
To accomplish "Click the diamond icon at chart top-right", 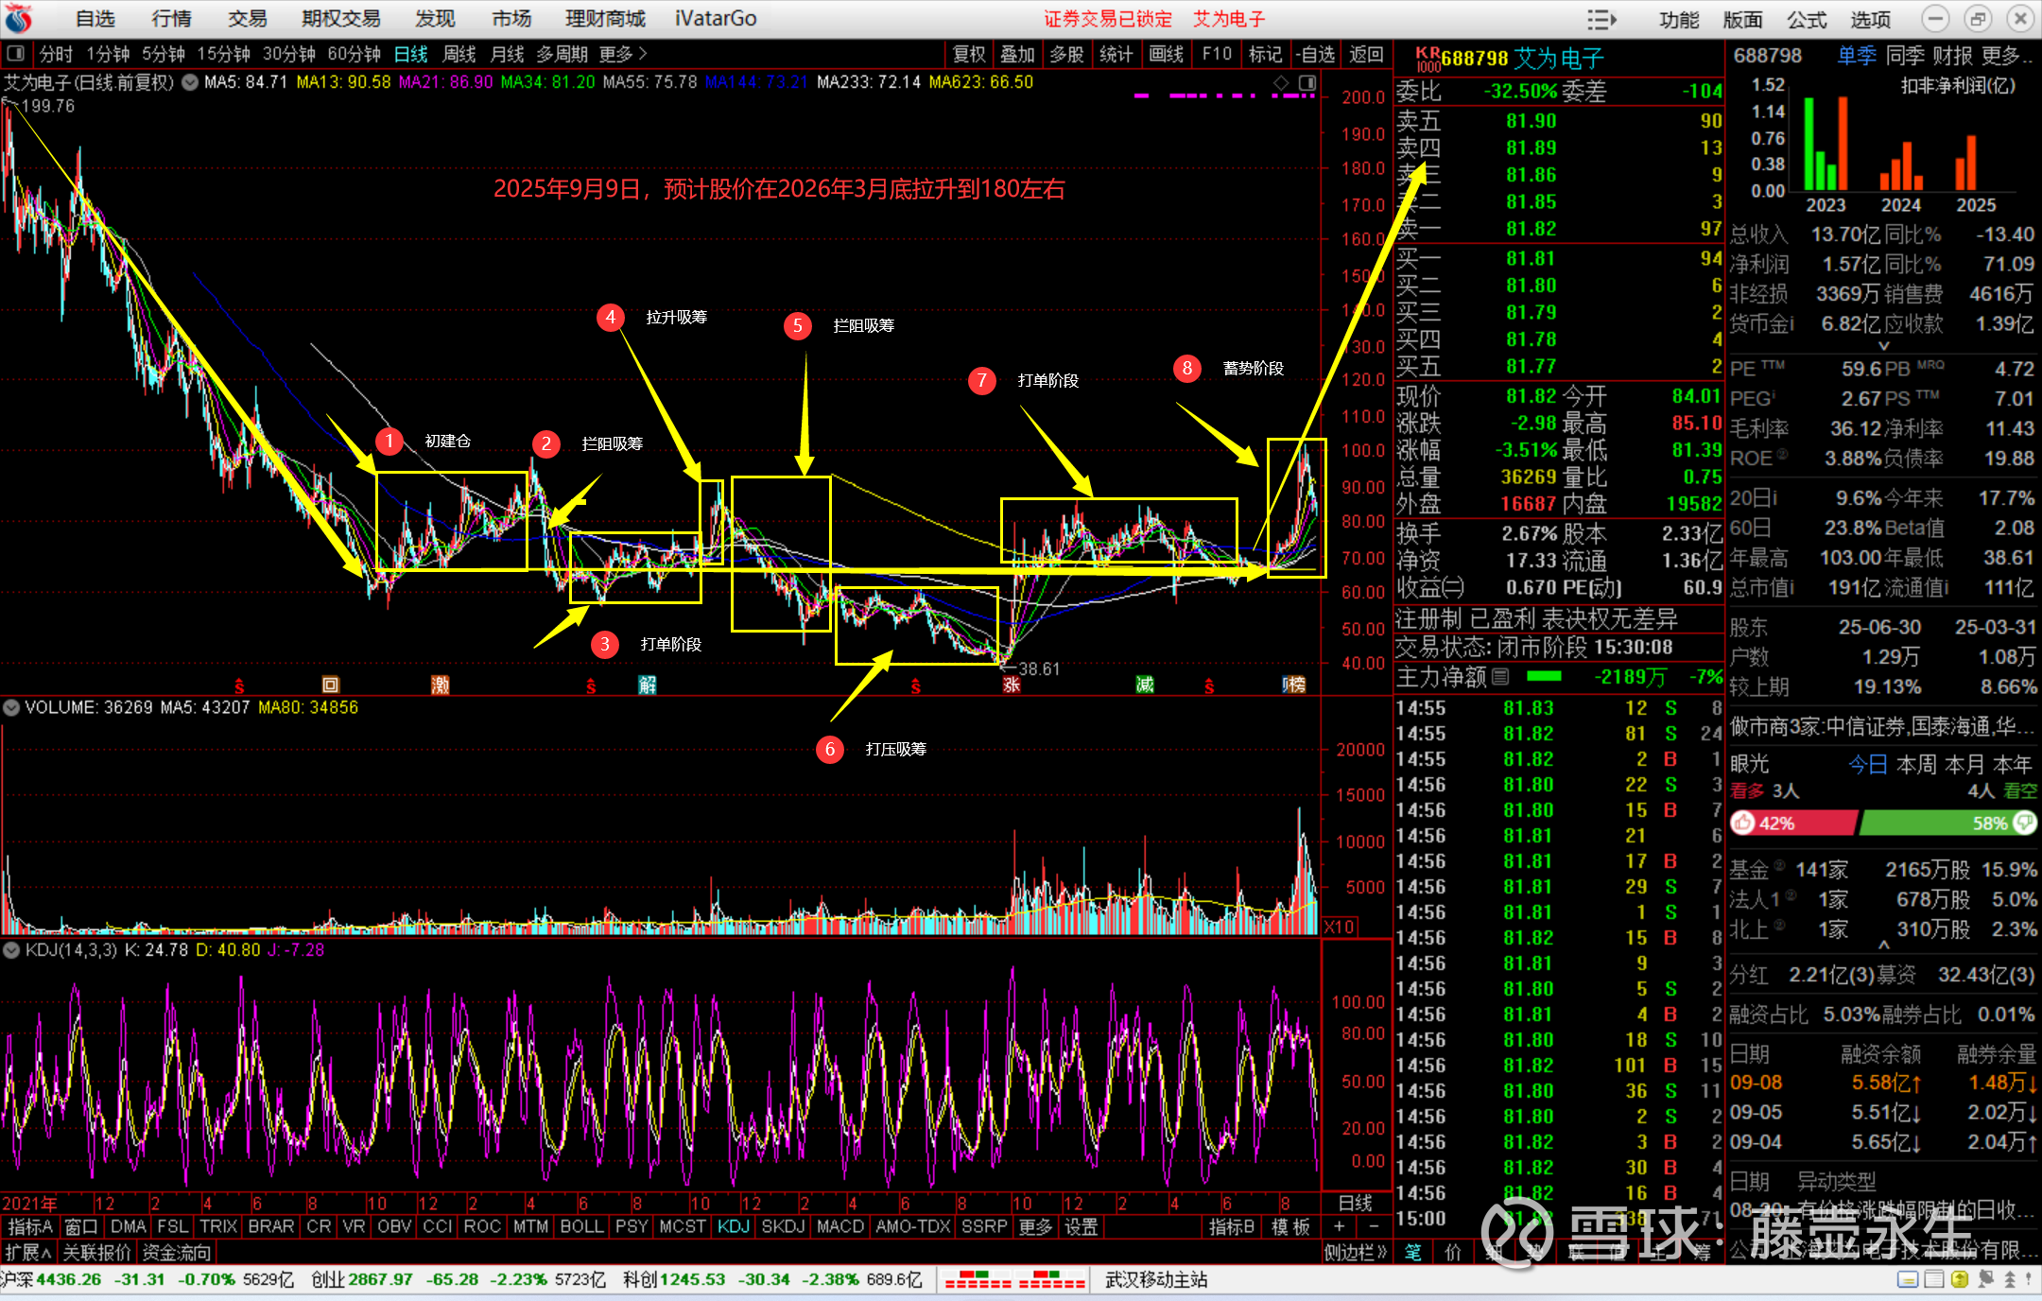I will pyautogui.click(x=1281, y=83).
